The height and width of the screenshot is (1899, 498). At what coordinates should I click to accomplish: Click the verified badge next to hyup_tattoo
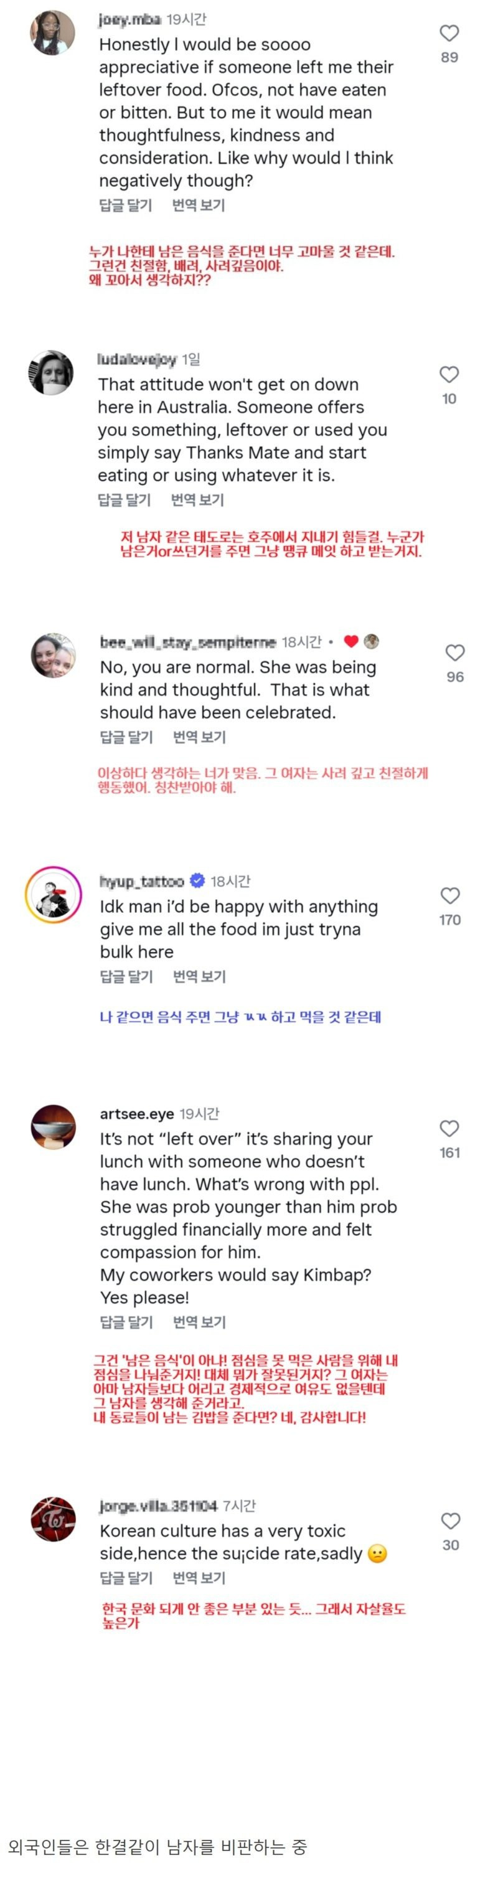(x=197, y=881)
